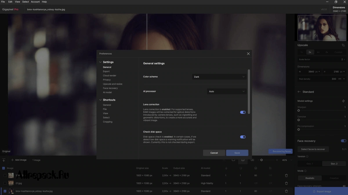Click the Sharpen slider handle

[299, 111]
